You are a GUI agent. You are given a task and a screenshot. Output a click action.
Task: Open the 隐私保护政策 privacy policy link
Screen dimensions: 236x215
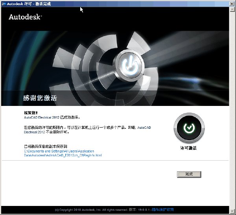tap(163, 209)
